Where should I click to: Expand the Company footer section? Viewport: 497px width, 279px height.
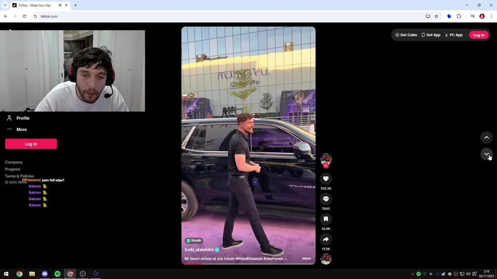pos(14,162)
